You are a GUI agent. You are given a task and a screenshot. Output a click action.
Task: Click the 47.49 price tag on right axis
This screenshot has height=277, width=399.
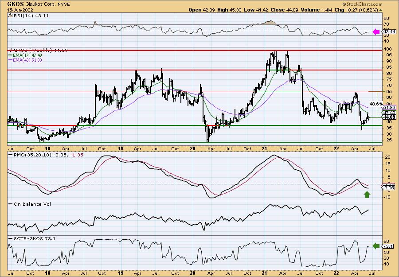(x=389, y=113)
